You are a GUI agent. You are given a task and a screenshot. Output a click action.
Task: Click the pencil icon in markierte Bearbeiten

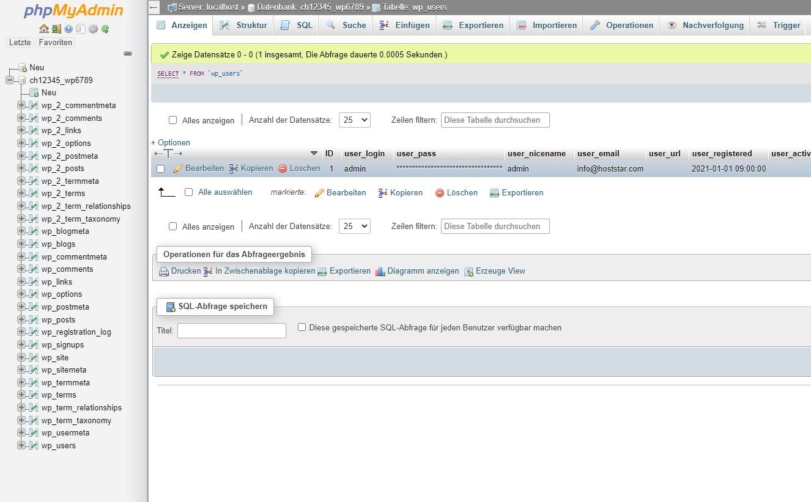click(319, 193)
